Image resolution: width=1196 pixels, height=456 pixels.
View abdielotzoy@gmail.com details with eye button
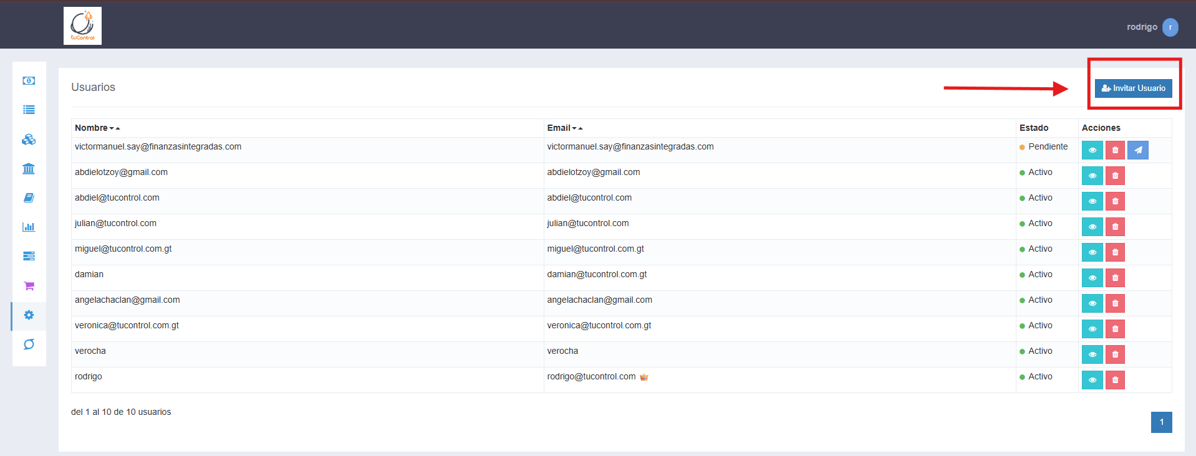coord(1092,176)
